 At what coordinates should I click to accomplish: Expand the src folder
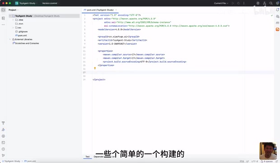[13, 28]
